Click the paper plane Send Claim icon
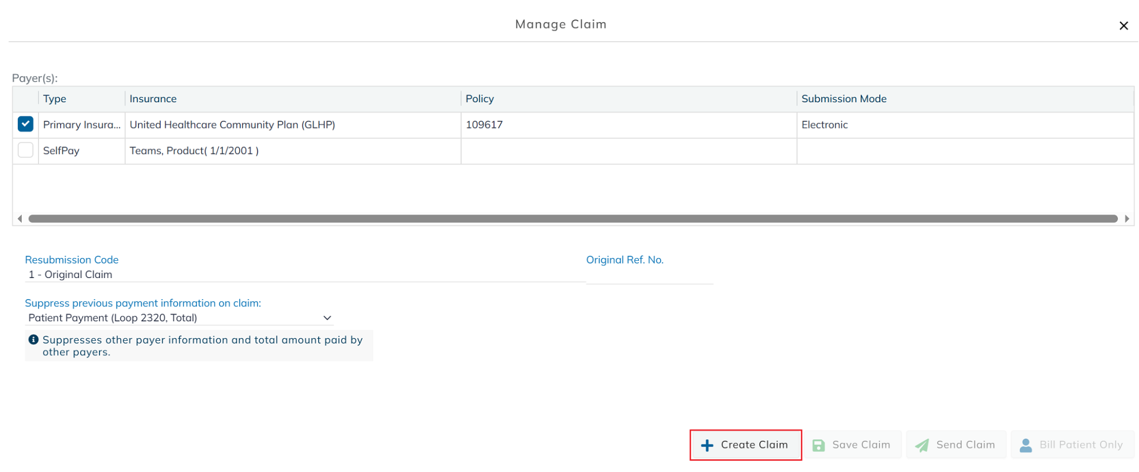 (922, 445)
